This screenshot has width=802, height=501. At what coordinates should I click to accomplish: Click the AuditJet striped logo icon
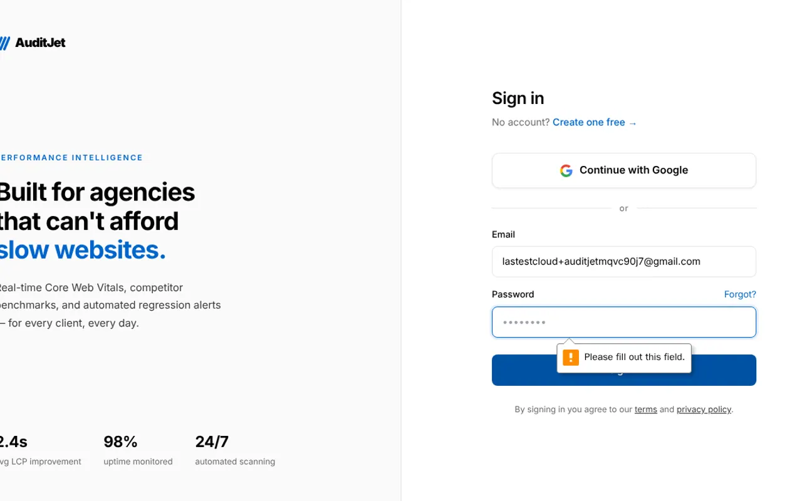[4, 43]
